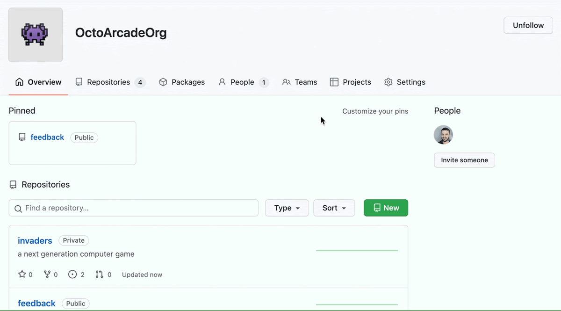
Task: Click the green New repository button
Action: (386, 208)
